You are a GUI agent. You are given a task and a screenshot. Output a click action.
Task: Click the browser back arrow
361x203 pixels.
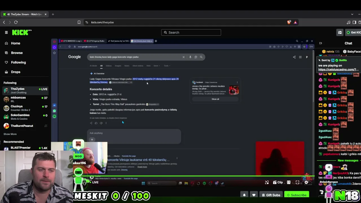[4, 22]
